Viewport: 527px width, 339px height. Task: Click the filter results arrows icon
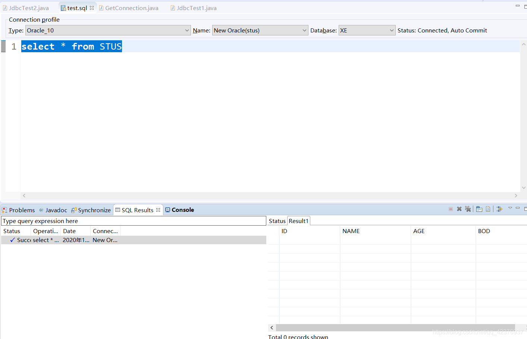pyautogui.click(x=499, y=209)
